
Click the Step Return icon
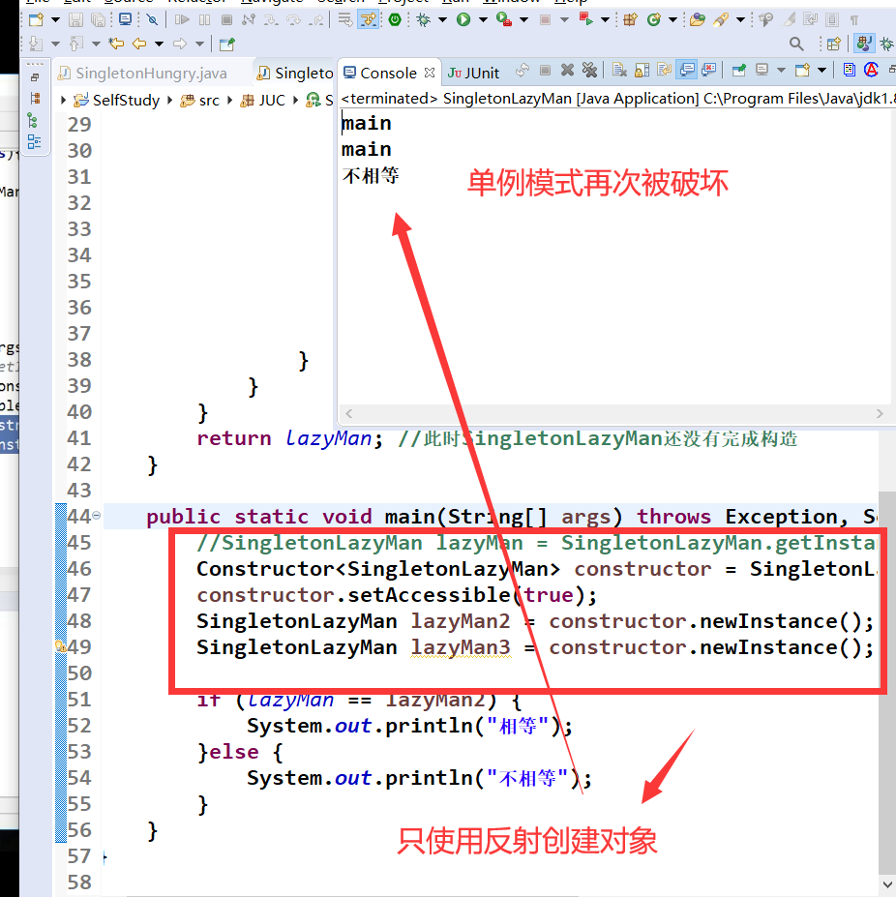click(x=315, y=20)
